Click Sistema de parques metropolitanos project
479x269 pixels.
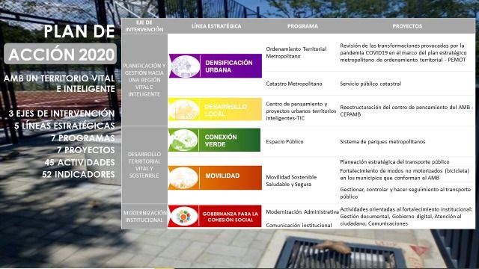click(382, 141)
